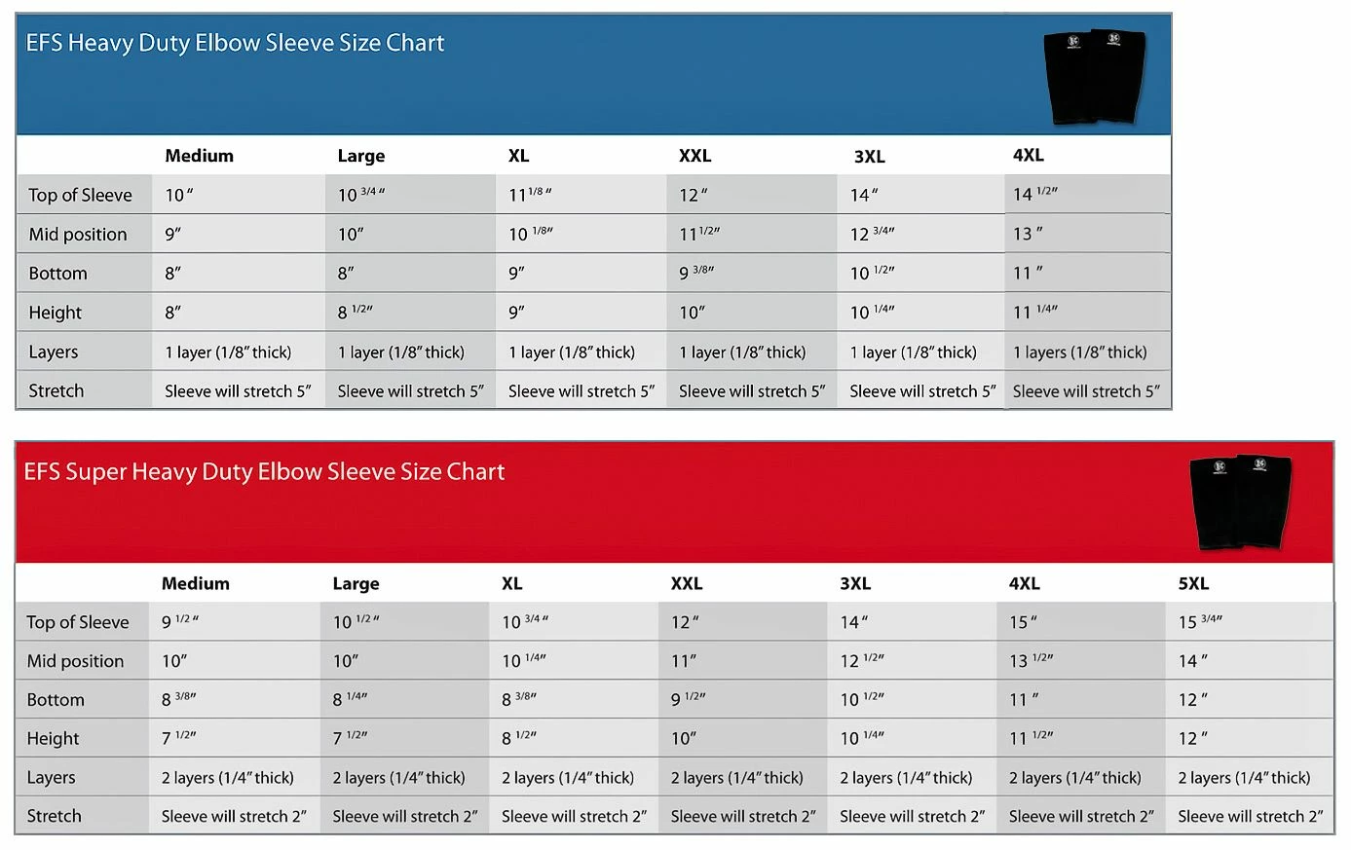Click the 11 1/8" Top of Sleeve cell under XL
This screenshot has height=850, width=1351.
click(530, 195)
